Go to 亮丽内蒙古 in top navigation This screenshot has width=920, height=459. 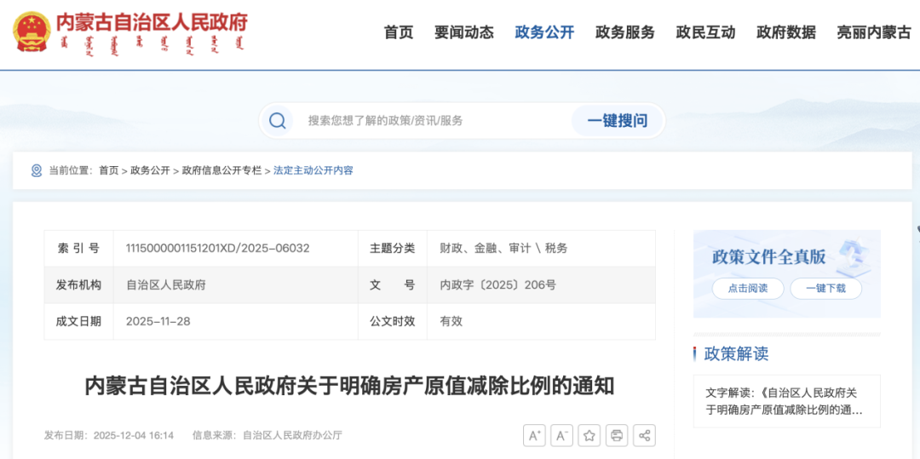point(873,32)
